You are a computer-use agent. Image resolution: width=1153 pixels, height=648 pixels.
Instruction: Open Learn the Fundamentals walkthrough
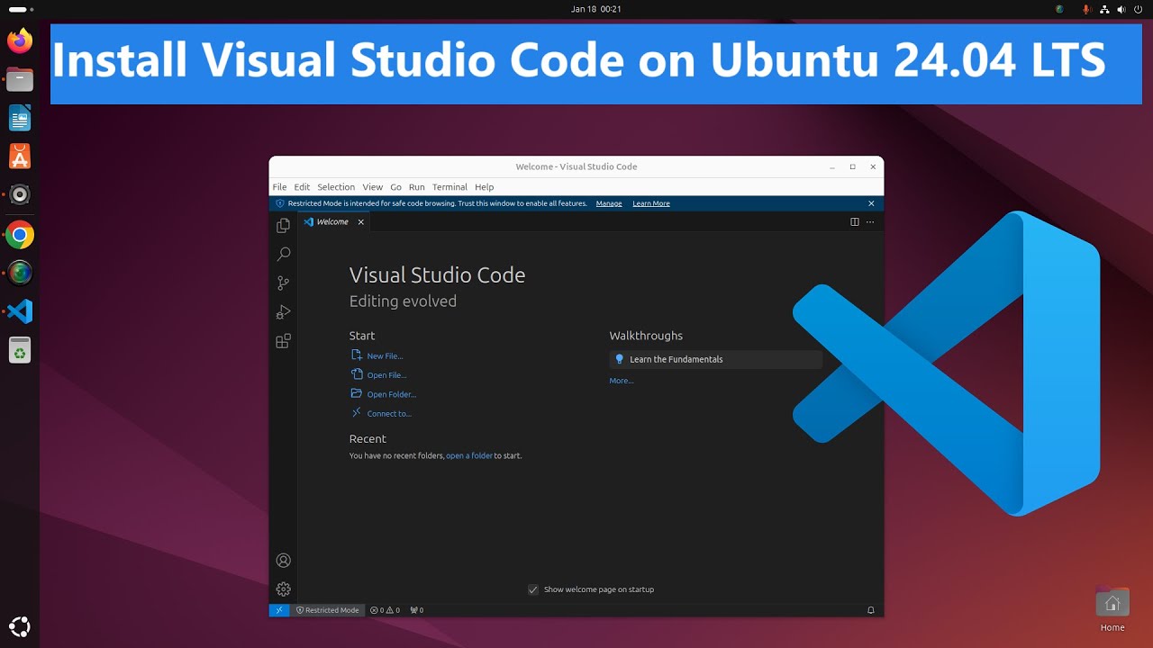716,359
